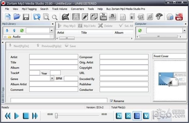
Task: Open the View menu
Action: click(x=15, y=9)
